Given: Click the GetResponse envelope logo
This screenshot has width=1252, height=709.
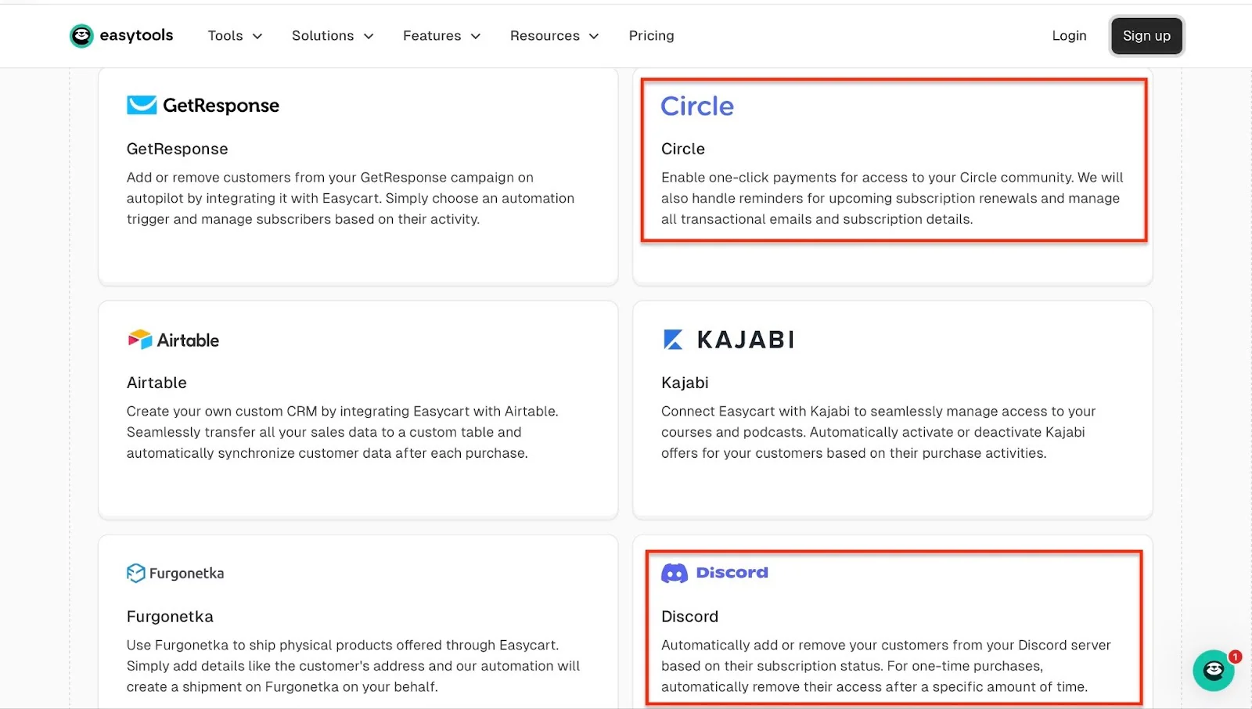Looking at the screenshot, I should (x=142, y=105).
